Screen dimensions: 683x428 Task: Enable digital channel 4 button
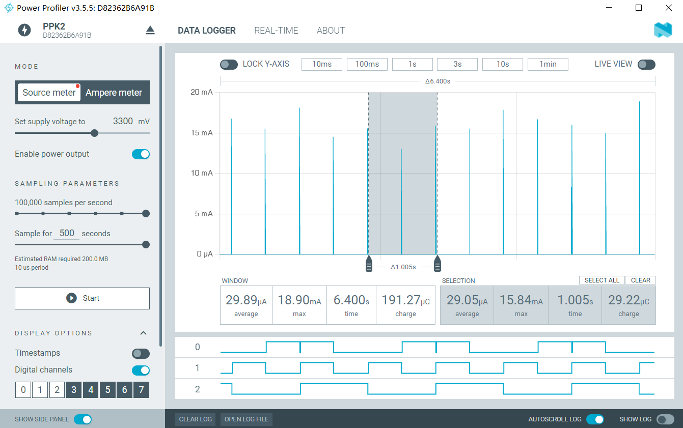[91, 390]
